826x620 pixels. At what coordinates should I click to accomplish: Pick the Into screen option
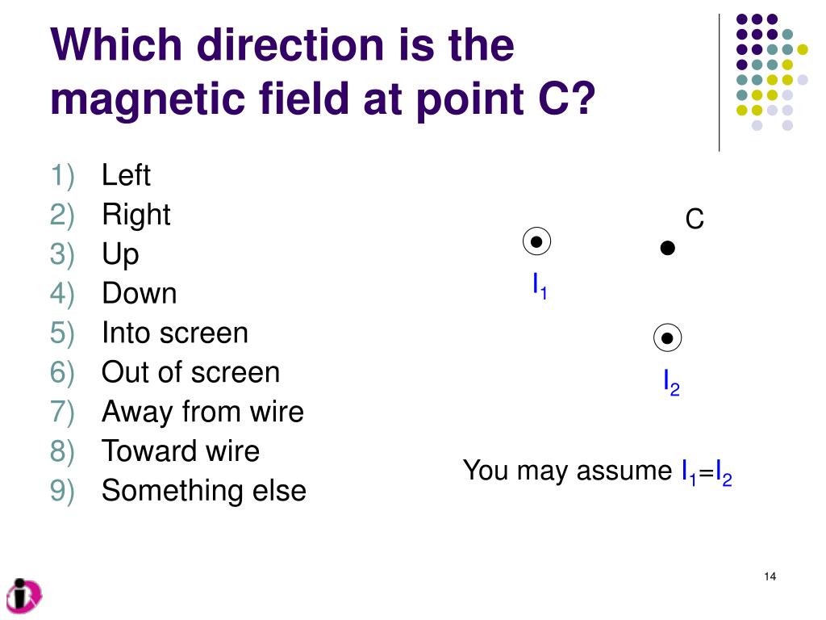coord(175,333)
